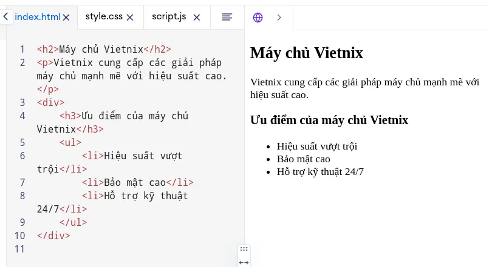489x267 pixels.
Task: Click 'Hỗ trợ kỹ thuật' text on line 8
Action: click(146, 196)
